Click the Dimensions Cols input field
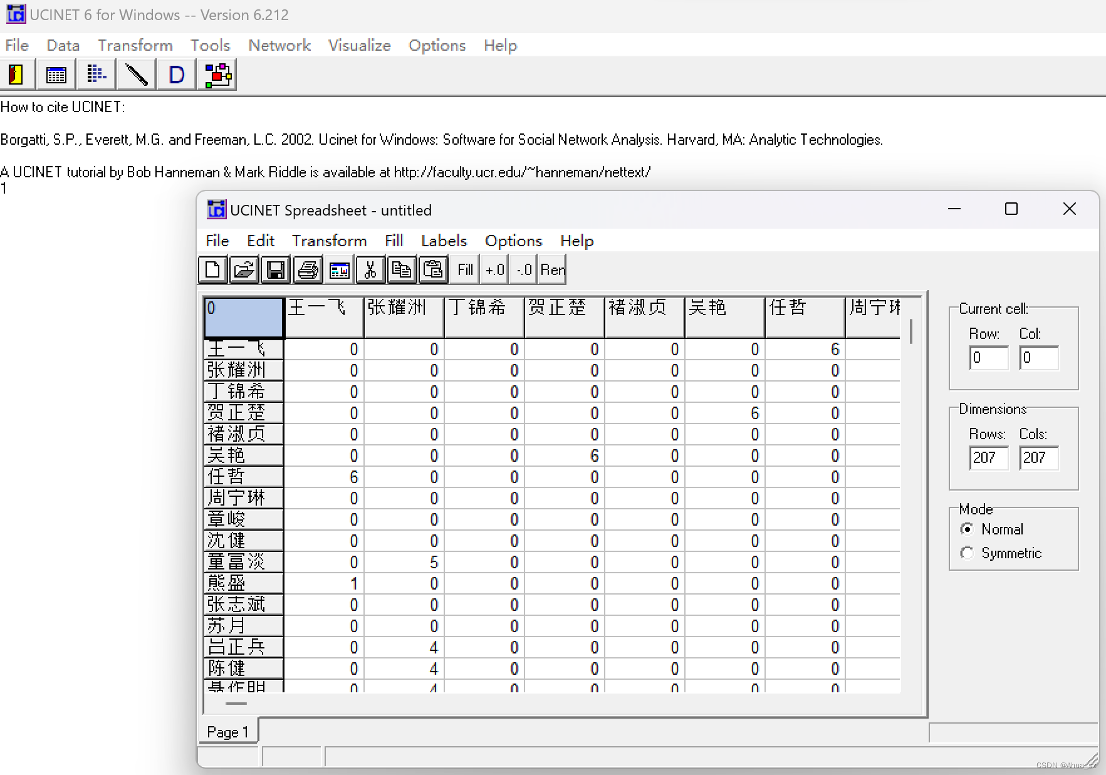Screen dimensions: 1106x775 (x=1038, y=458)
